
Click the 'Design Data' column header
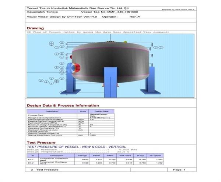[x=102, y=111]
